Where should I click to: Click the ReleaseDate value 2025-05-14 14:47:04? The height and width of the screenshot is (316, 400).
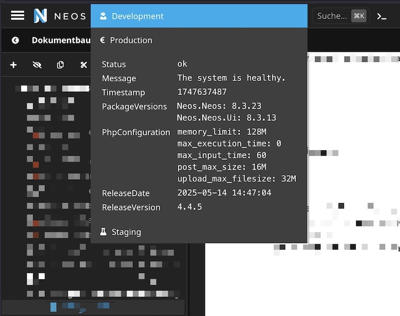point(224,193)
